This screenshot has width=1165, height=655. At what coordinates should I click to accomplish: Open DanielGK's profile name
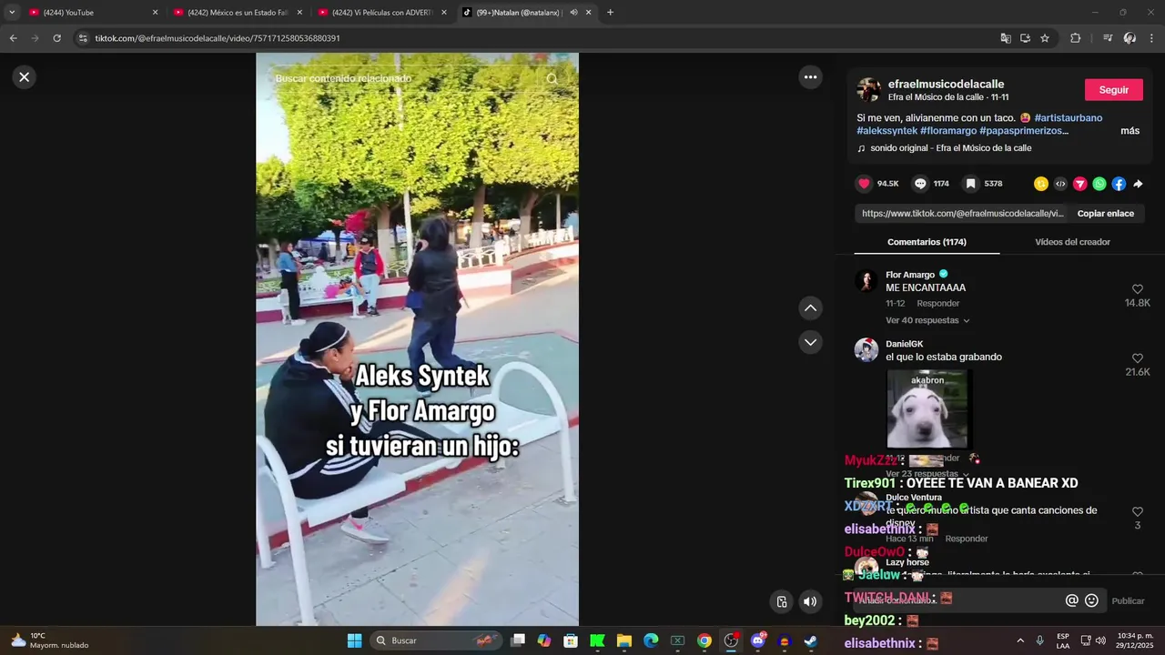pos(904,344)
